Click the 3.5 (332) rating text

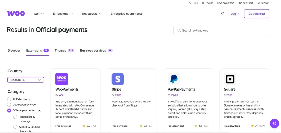[x=203, y=126]
